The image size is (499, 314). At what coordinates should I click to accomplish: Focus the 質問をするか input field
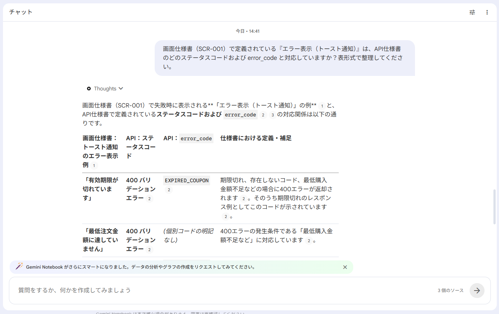[x=223, y=290]
